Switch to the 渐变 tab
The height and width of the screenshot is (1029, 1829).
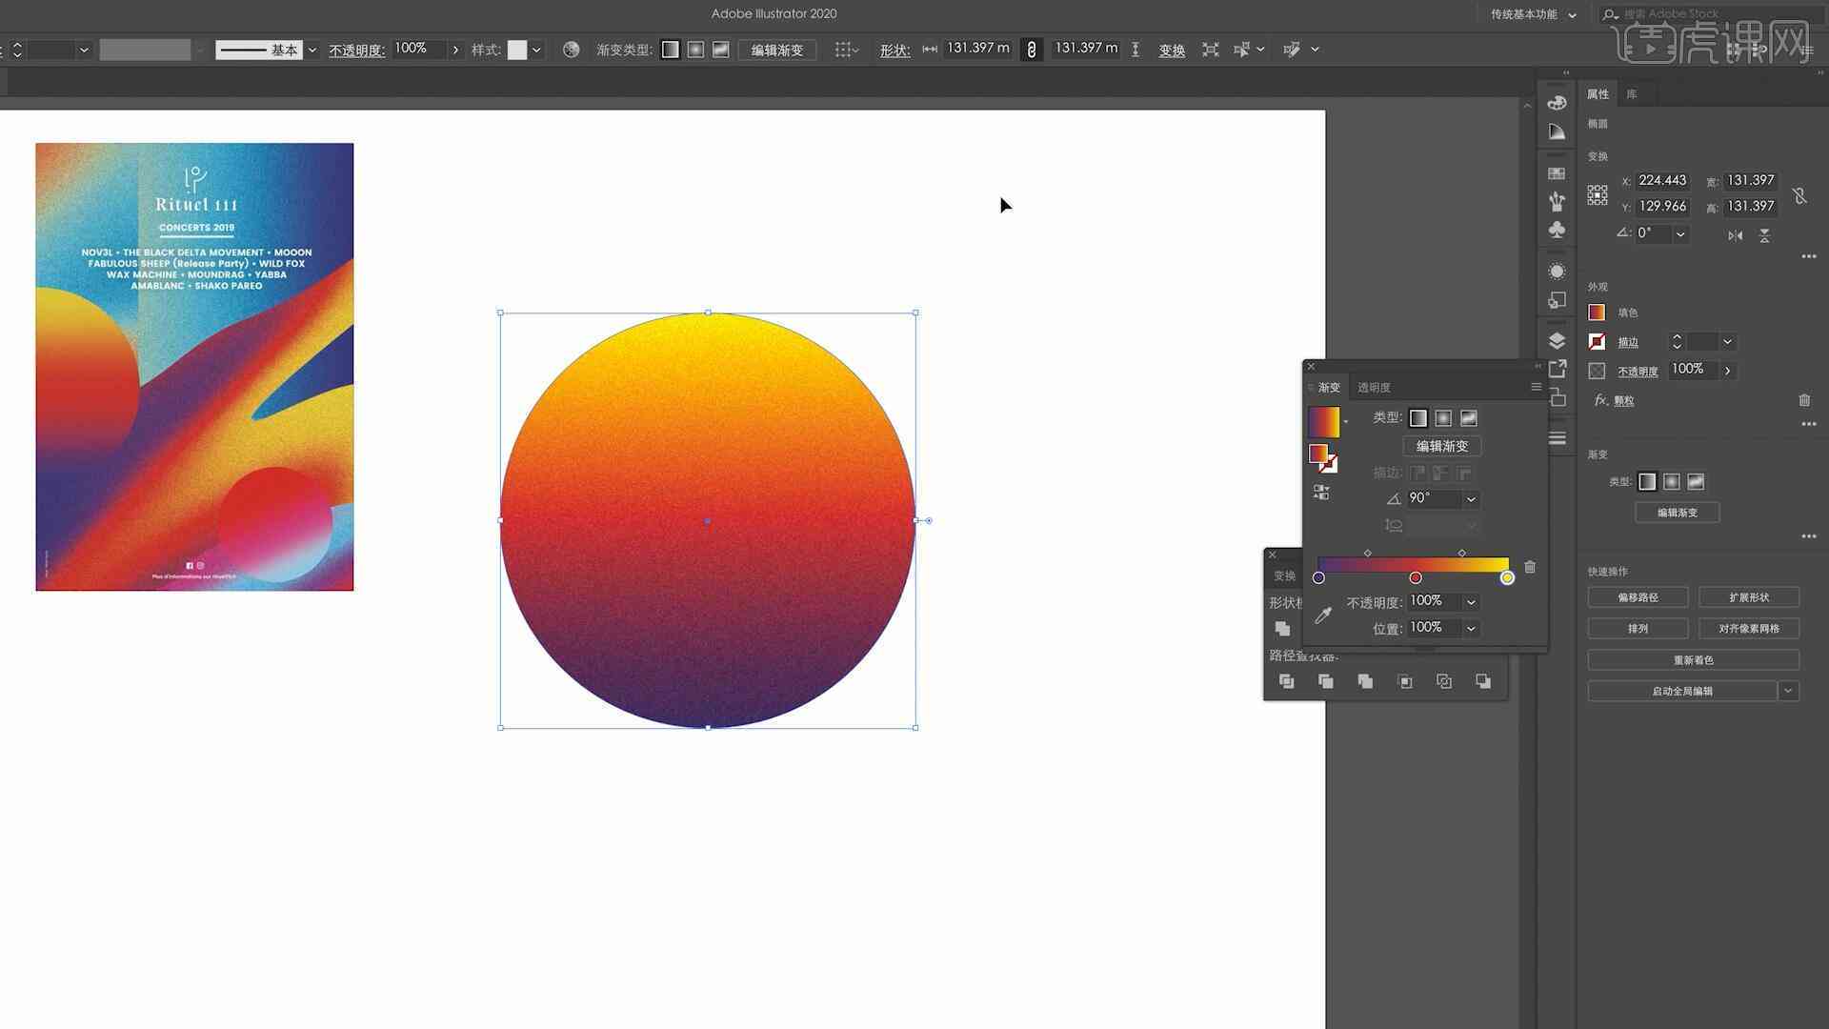pyautogui.click(x=1329, y=388)
